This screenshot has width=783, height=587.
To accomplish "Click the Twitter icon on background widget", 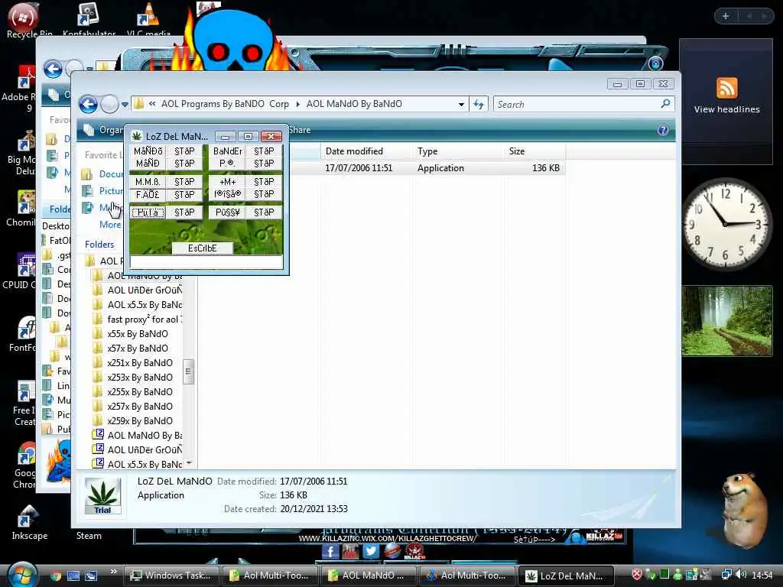I will [371, 551].
